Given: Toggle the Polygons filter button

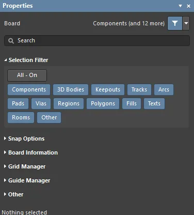Looking at the screenshot, I should (x=103, y=103).
